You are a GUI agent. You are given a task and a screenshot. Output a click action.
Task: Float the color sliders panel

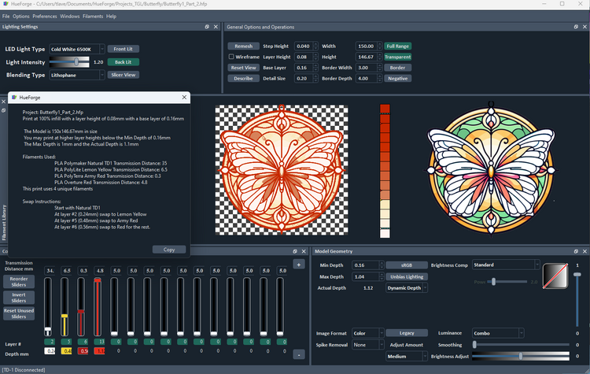point(295,251)
